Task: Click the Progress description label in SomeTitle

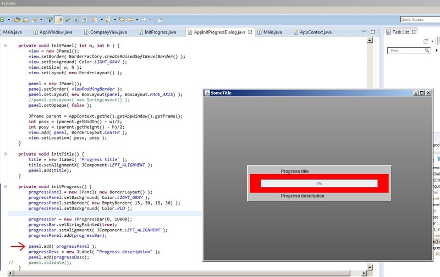Action: tap(302, 196)
